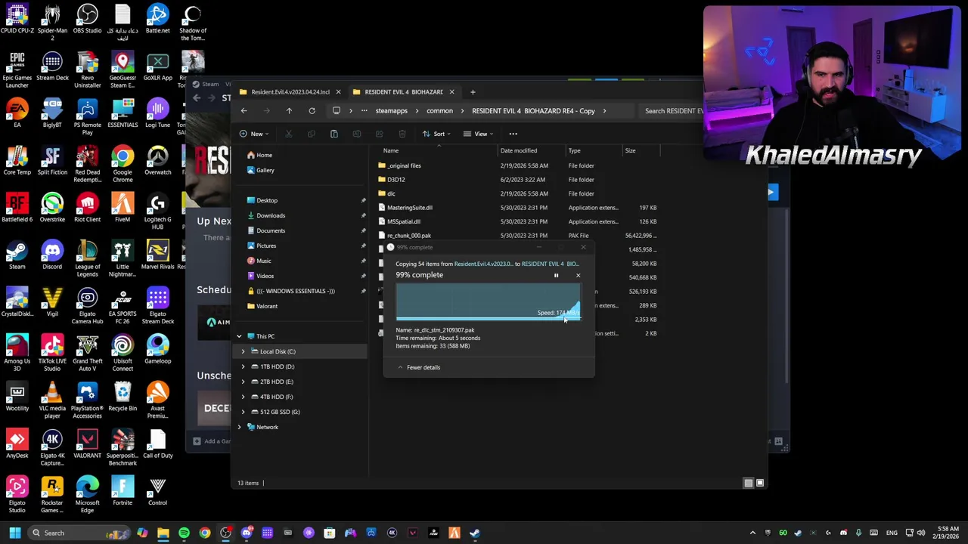This screenshot has height=544, width=968.
Task: Open the New item dropdown
Action: point(253,134)
